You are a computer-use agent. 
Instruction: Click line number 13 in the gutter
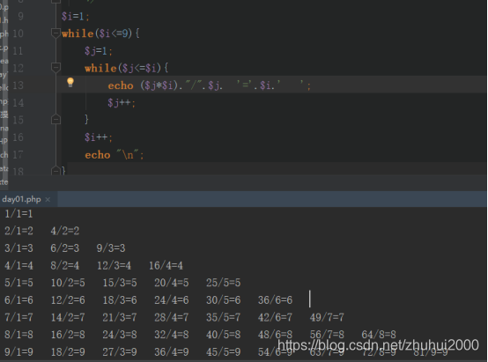click(18, 85)
